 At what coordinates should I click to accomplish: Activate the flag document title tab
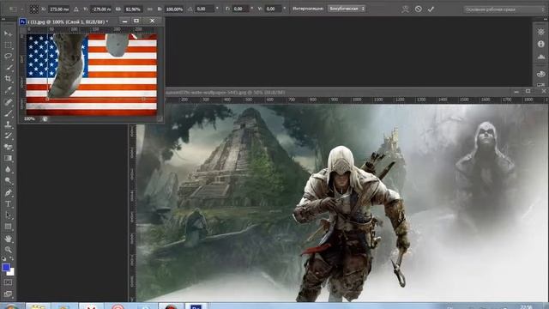(x=69, y=21)
